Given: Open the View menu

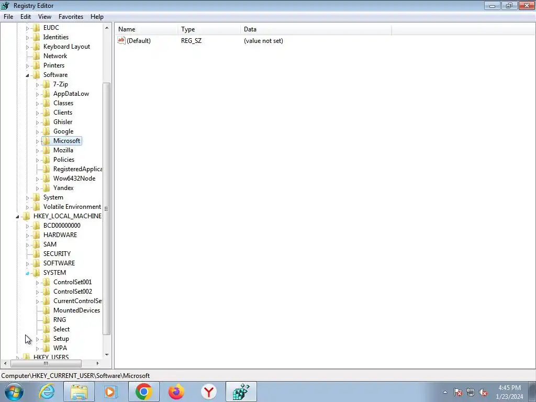Looking at the screenshot, I should tap(44, 17).
